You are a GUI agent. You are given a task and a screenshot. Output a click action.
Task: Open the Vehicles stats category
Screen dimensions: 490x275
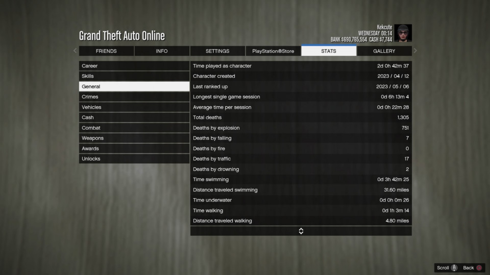(134, 107)
